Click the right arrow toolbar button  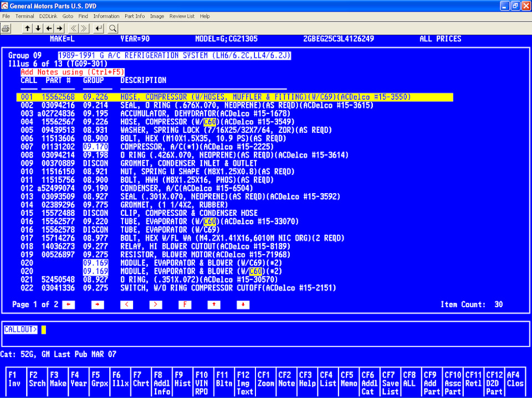(x=60, y=28)
